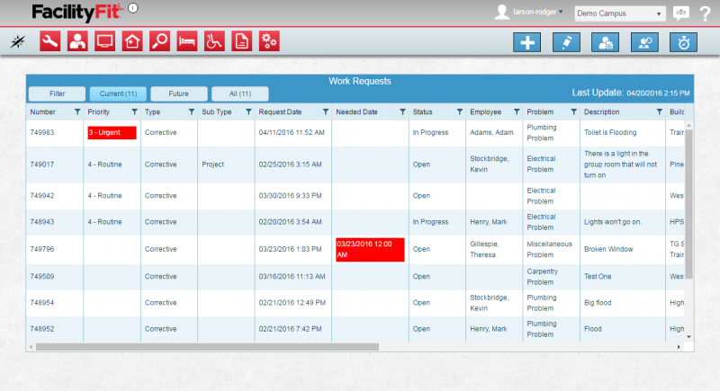Click the 'Broken Window' description
The height and width of the screenshot is (391, 720).
[608, 249]
